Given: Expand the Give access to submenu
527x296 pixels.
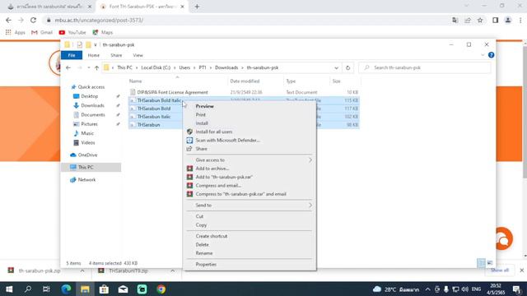Looking at the screenshot, I should pyautogui.click(x=250, y=160).
